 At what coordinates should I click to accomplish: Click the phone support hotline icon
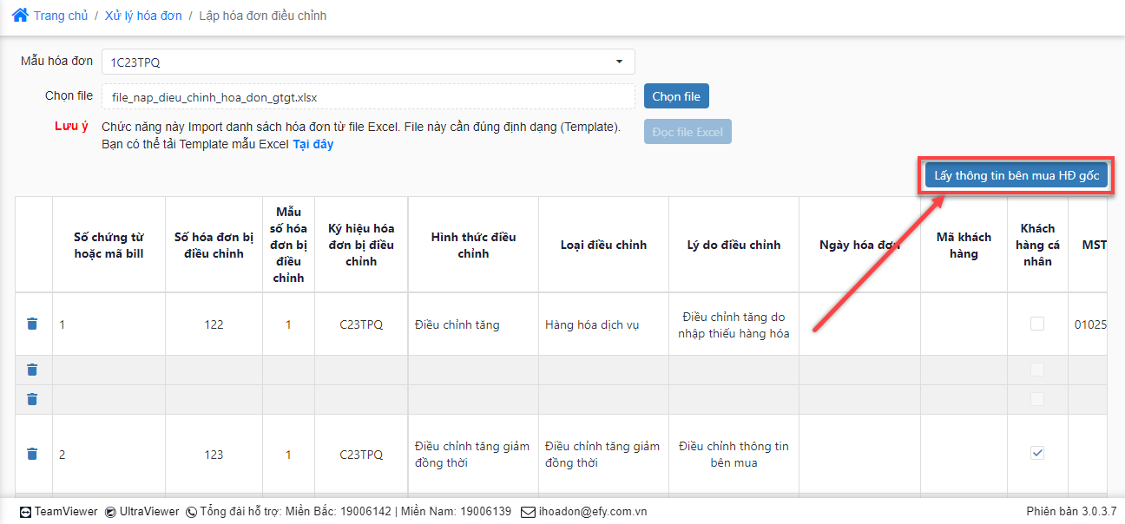point(191,512)
